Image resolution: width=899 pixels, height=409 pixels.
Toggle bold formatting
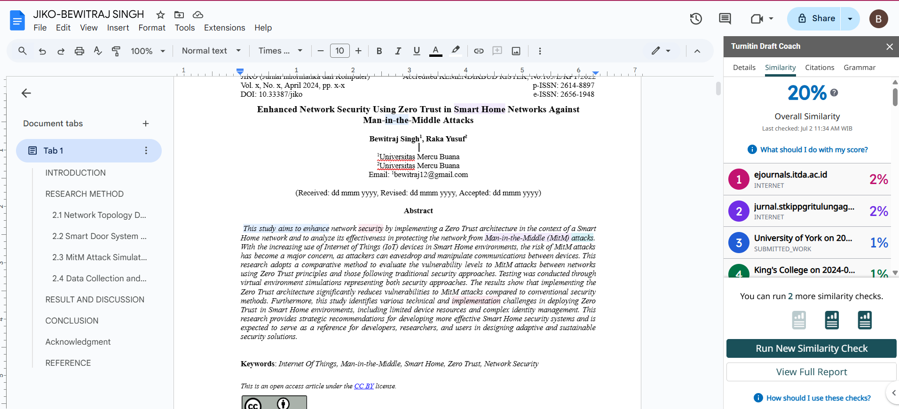(379, 51)
